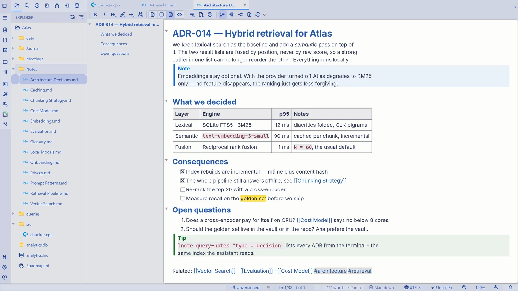Open the [[Evaluation]] related link
Image resolution: width=518 pixels, height=291 pixels.
click(256, 271)
